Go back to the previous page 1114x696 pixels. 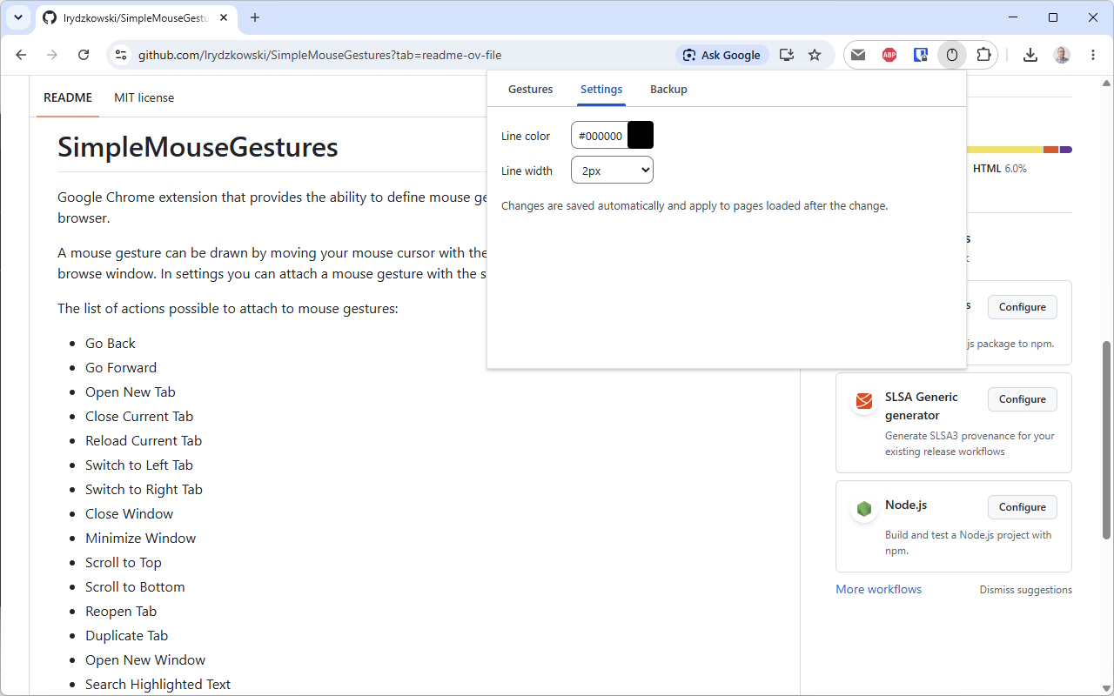coord(22,55)
